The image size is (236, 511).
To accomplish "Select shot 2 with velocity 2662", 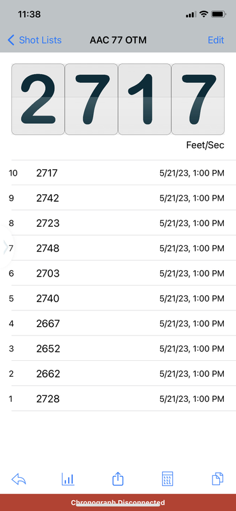I will pos(118,374).
